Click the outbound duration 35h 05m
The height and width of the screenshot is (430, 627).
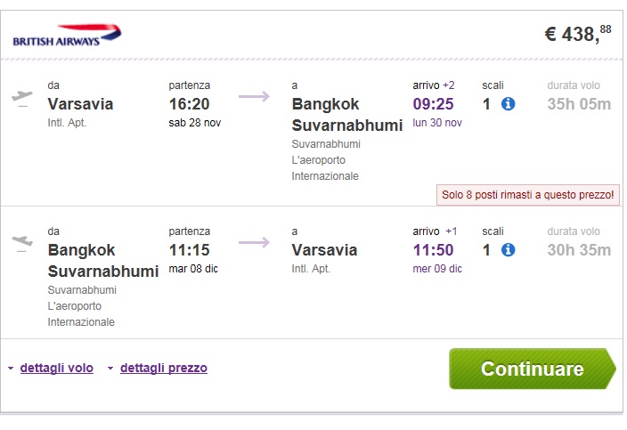(x=579, y=104)
